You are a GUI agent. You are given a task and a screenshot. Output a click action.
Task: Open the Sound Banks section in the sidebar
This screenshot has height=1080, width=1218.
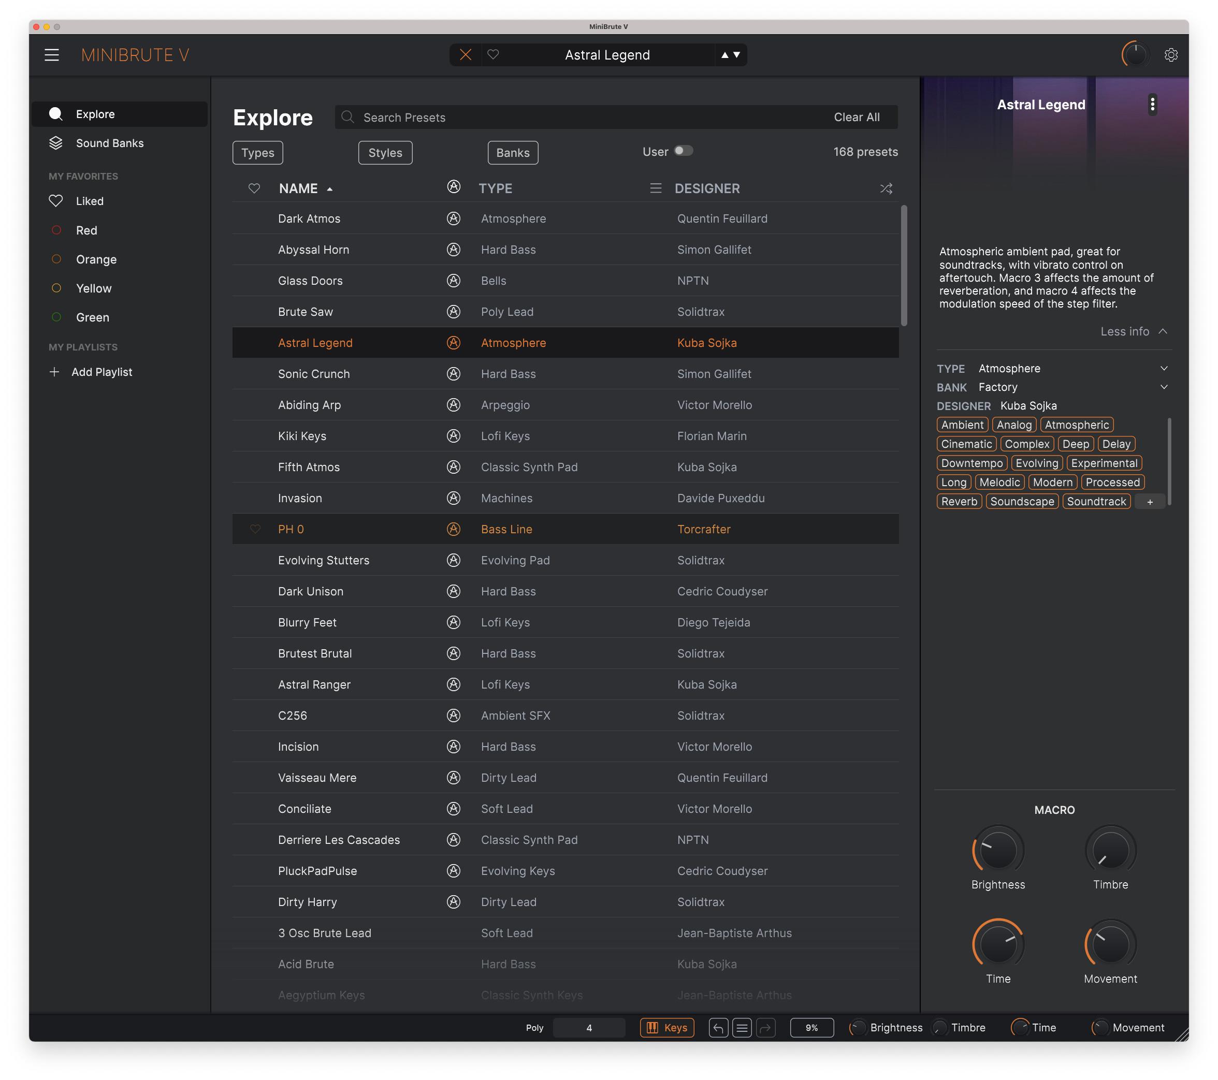coord(110,143)
